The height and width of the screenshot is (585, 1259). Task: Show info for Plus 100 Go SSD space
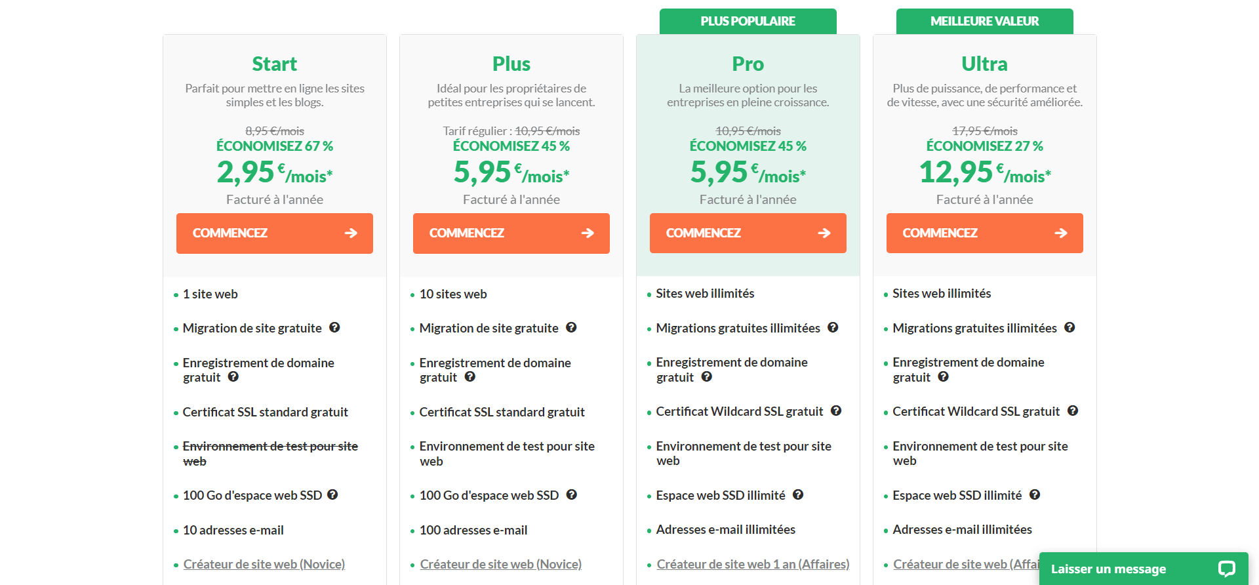(x=572, y=494)
